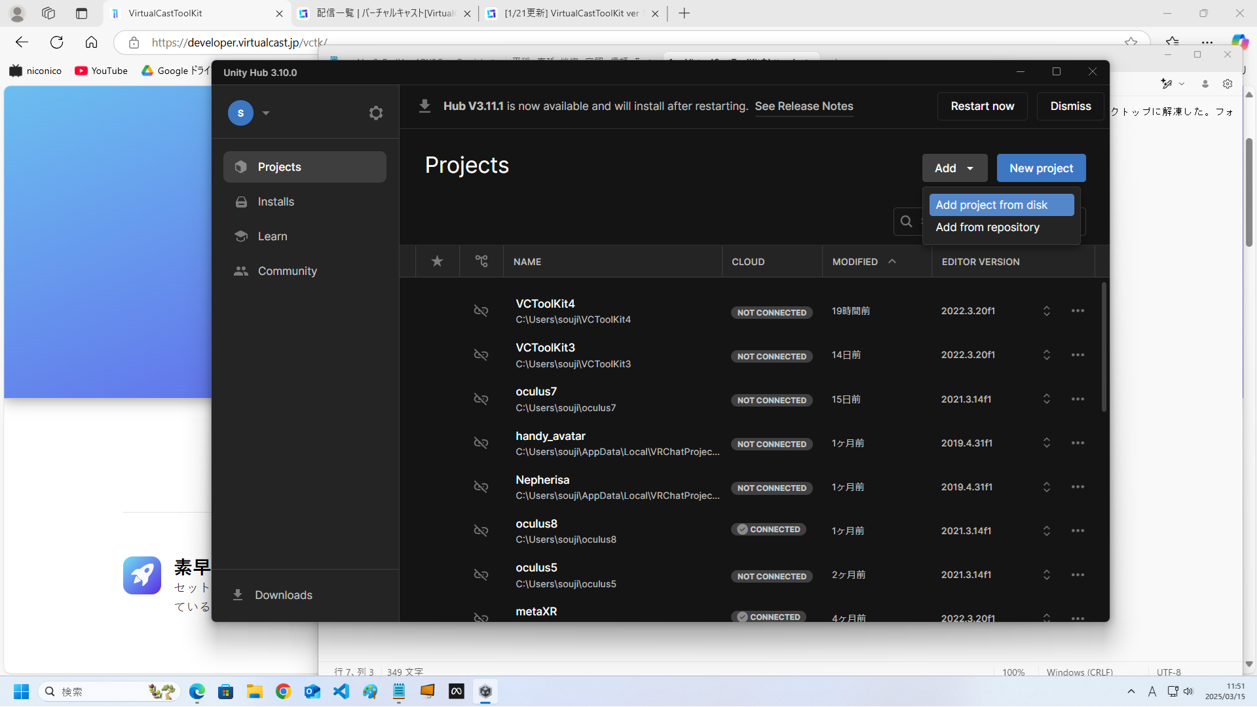Click the Unity Hub taskbar icon

(485, 691)
